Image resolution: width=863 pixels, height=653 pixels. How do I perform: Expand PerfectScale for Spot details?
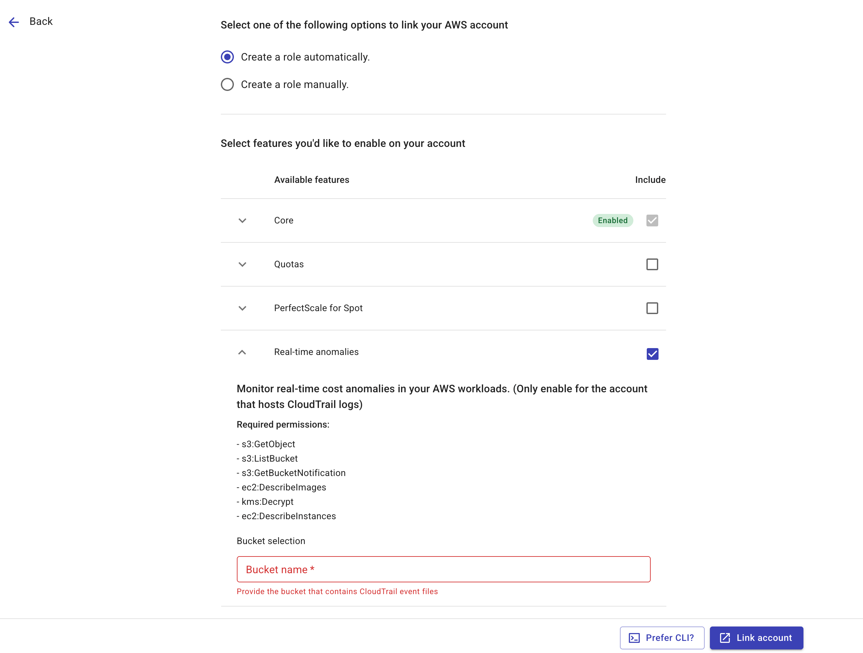(242, 308)
